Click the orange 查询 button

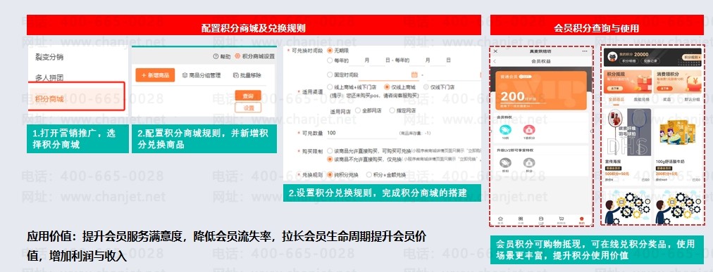pos(248,96)
